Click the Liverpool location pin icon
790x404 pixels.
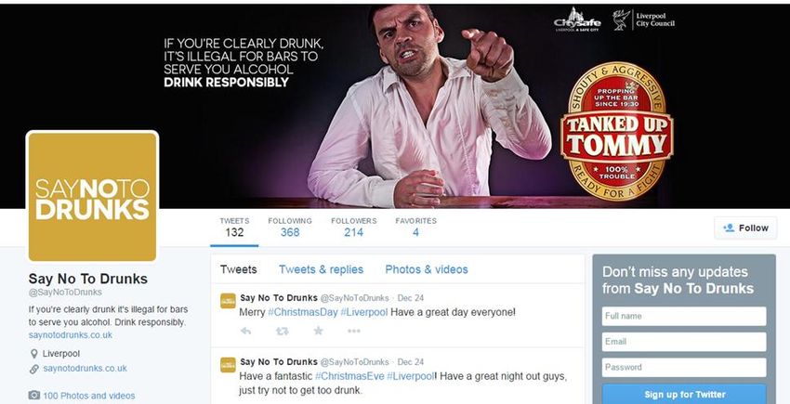tap(33, 354)
